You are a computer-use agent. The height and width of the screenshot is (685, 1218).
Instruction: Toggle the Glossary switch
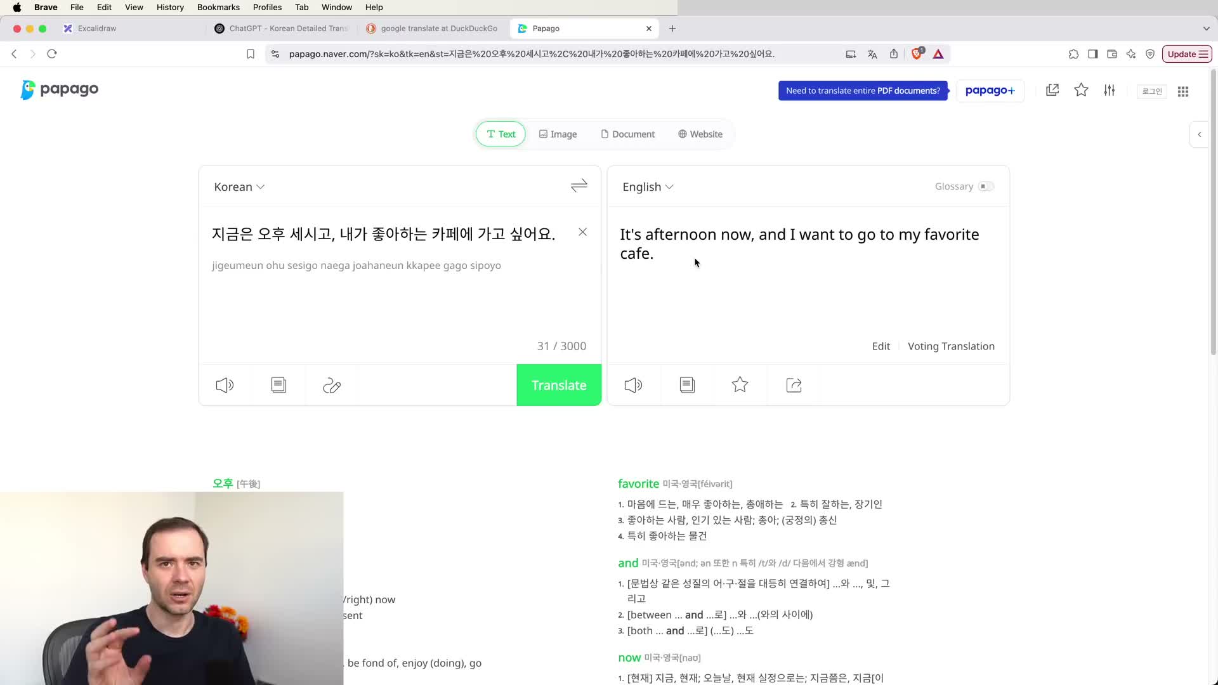pyautogui.click(x=986, y=186)
